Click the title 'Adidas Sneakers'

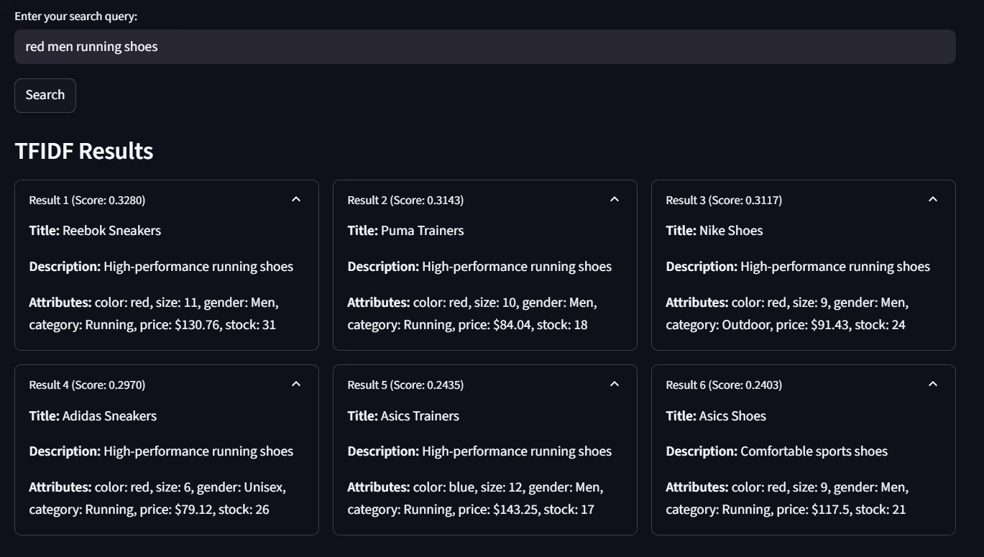click(109, 416)
